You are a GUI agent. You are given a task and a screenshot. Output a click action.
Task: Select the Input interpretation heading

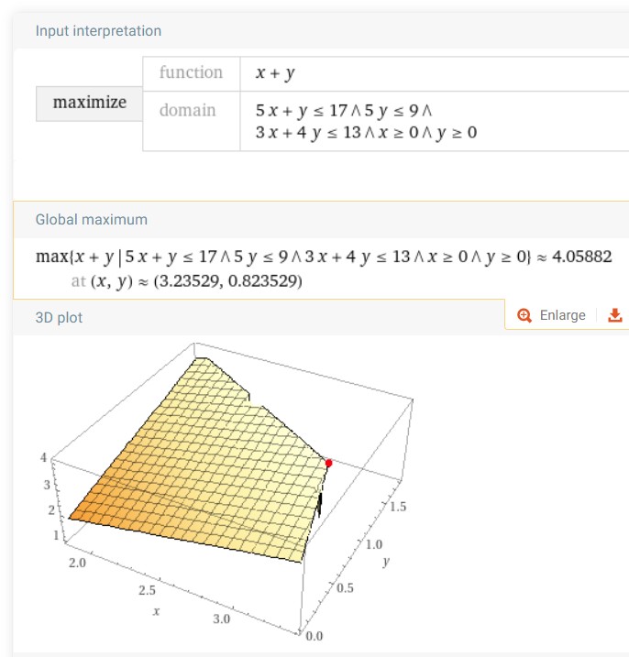click(98, 30)
